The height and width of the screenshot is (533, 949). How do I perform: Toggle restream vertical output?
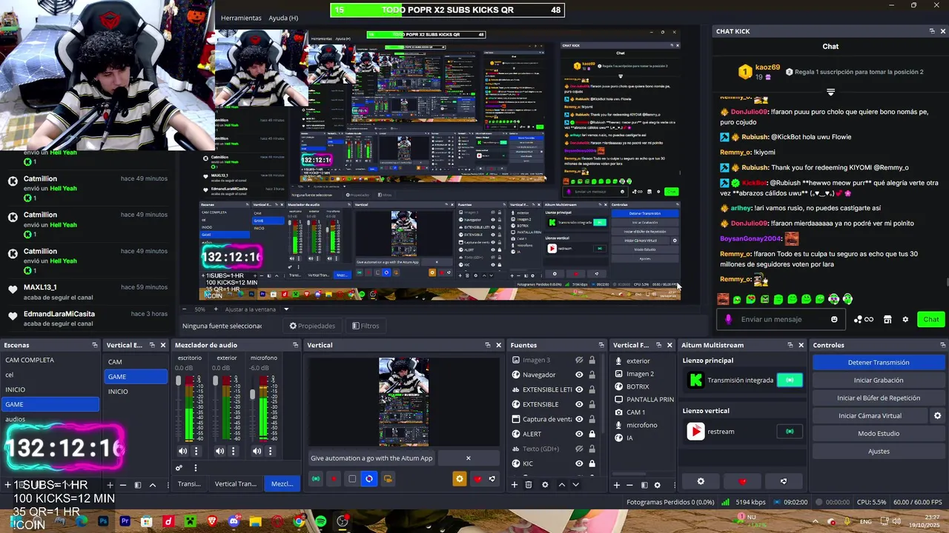(790, 432)
